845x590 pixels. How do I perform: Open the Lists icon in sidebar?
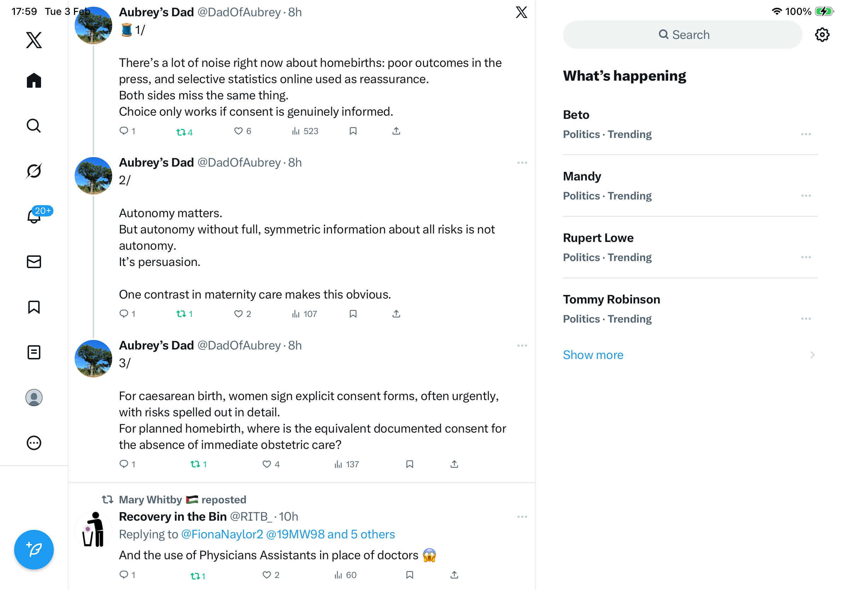point(34,352)
